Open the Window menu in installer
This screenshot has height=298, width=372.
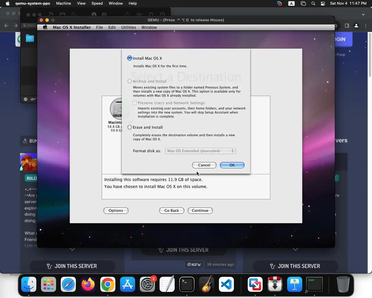click(149, 27)
